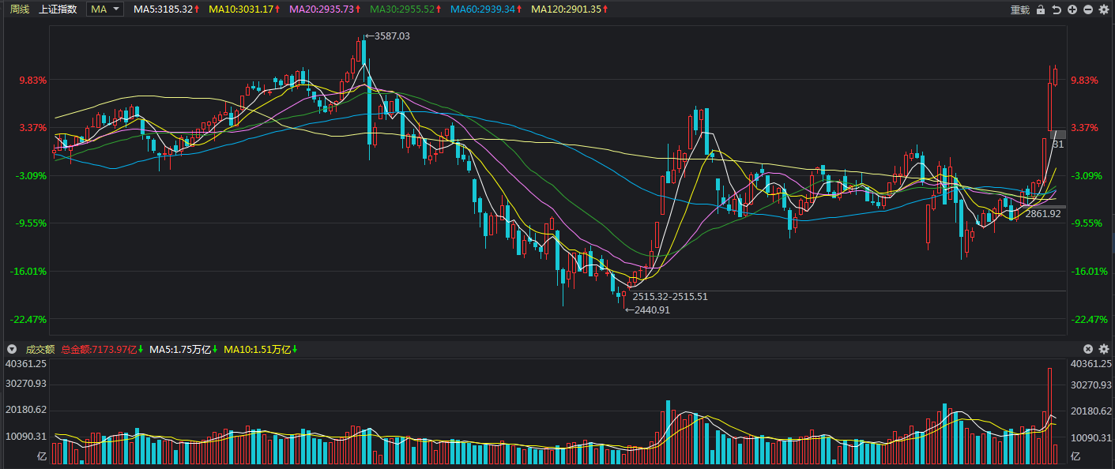The width and height of the screenshot is (1115, 469).
Task: Toggle the chart lock icon
Action: (x=1041, y=9)
